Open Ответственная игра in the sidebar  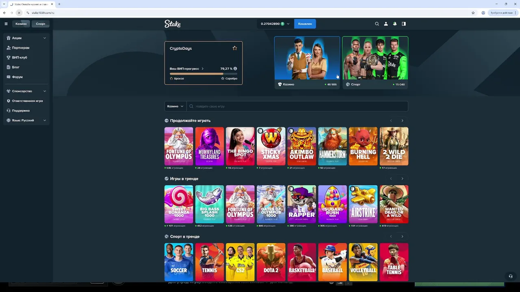pyautogui.click(x=26, y=101)
